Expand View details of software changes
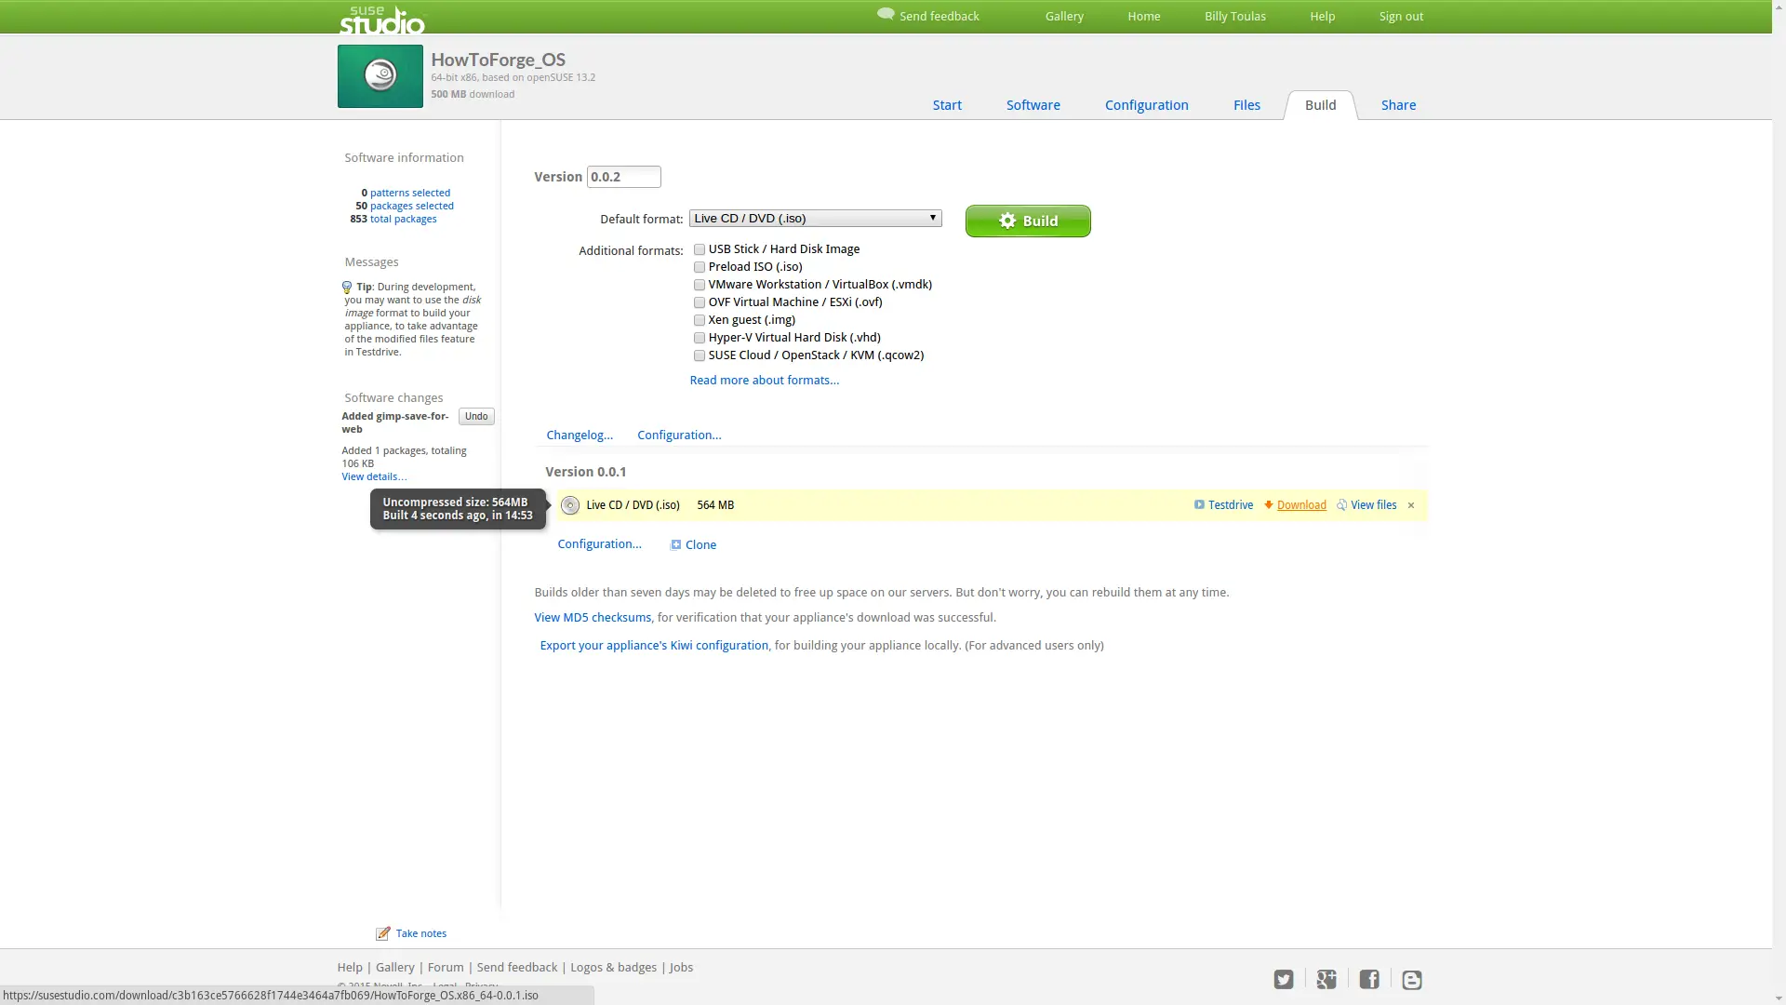The width and height of the screenshot is (1786, 1005). (x=374, y=476)
